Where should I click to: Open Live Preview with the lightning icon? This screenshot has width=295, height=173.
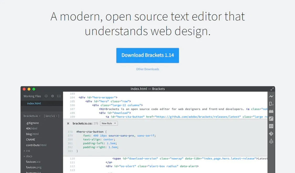pyautogui.click(x=271, y=96)
